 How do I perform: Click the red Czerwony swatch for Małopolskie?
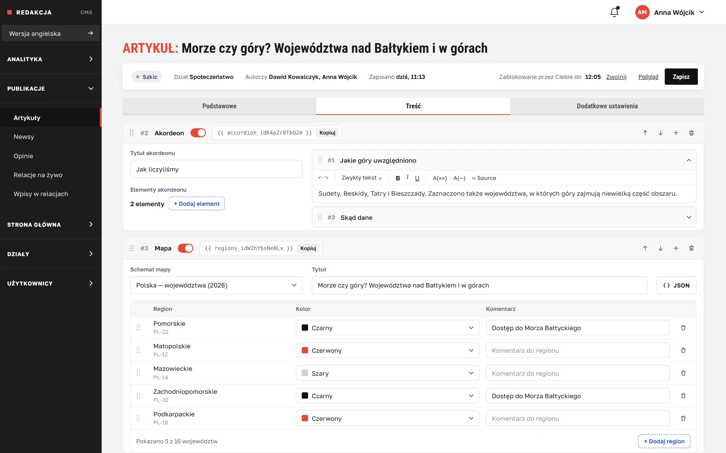click(x=305, y=350)
